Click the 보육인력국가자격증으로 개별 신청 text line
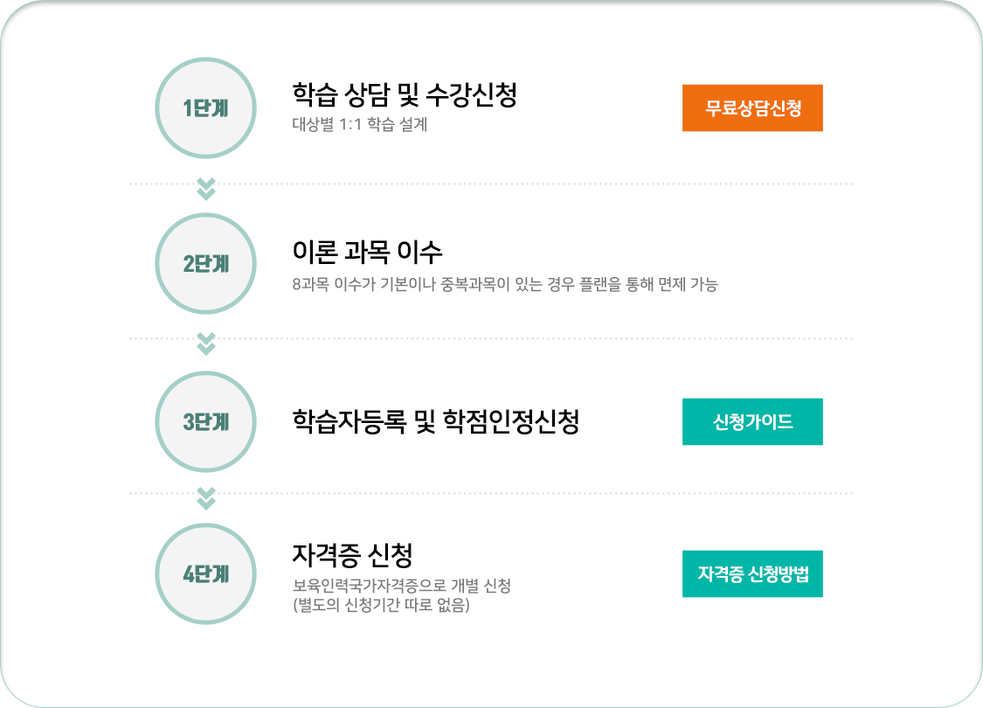Viewport: 983px width, 708px height. coord(402,586)
